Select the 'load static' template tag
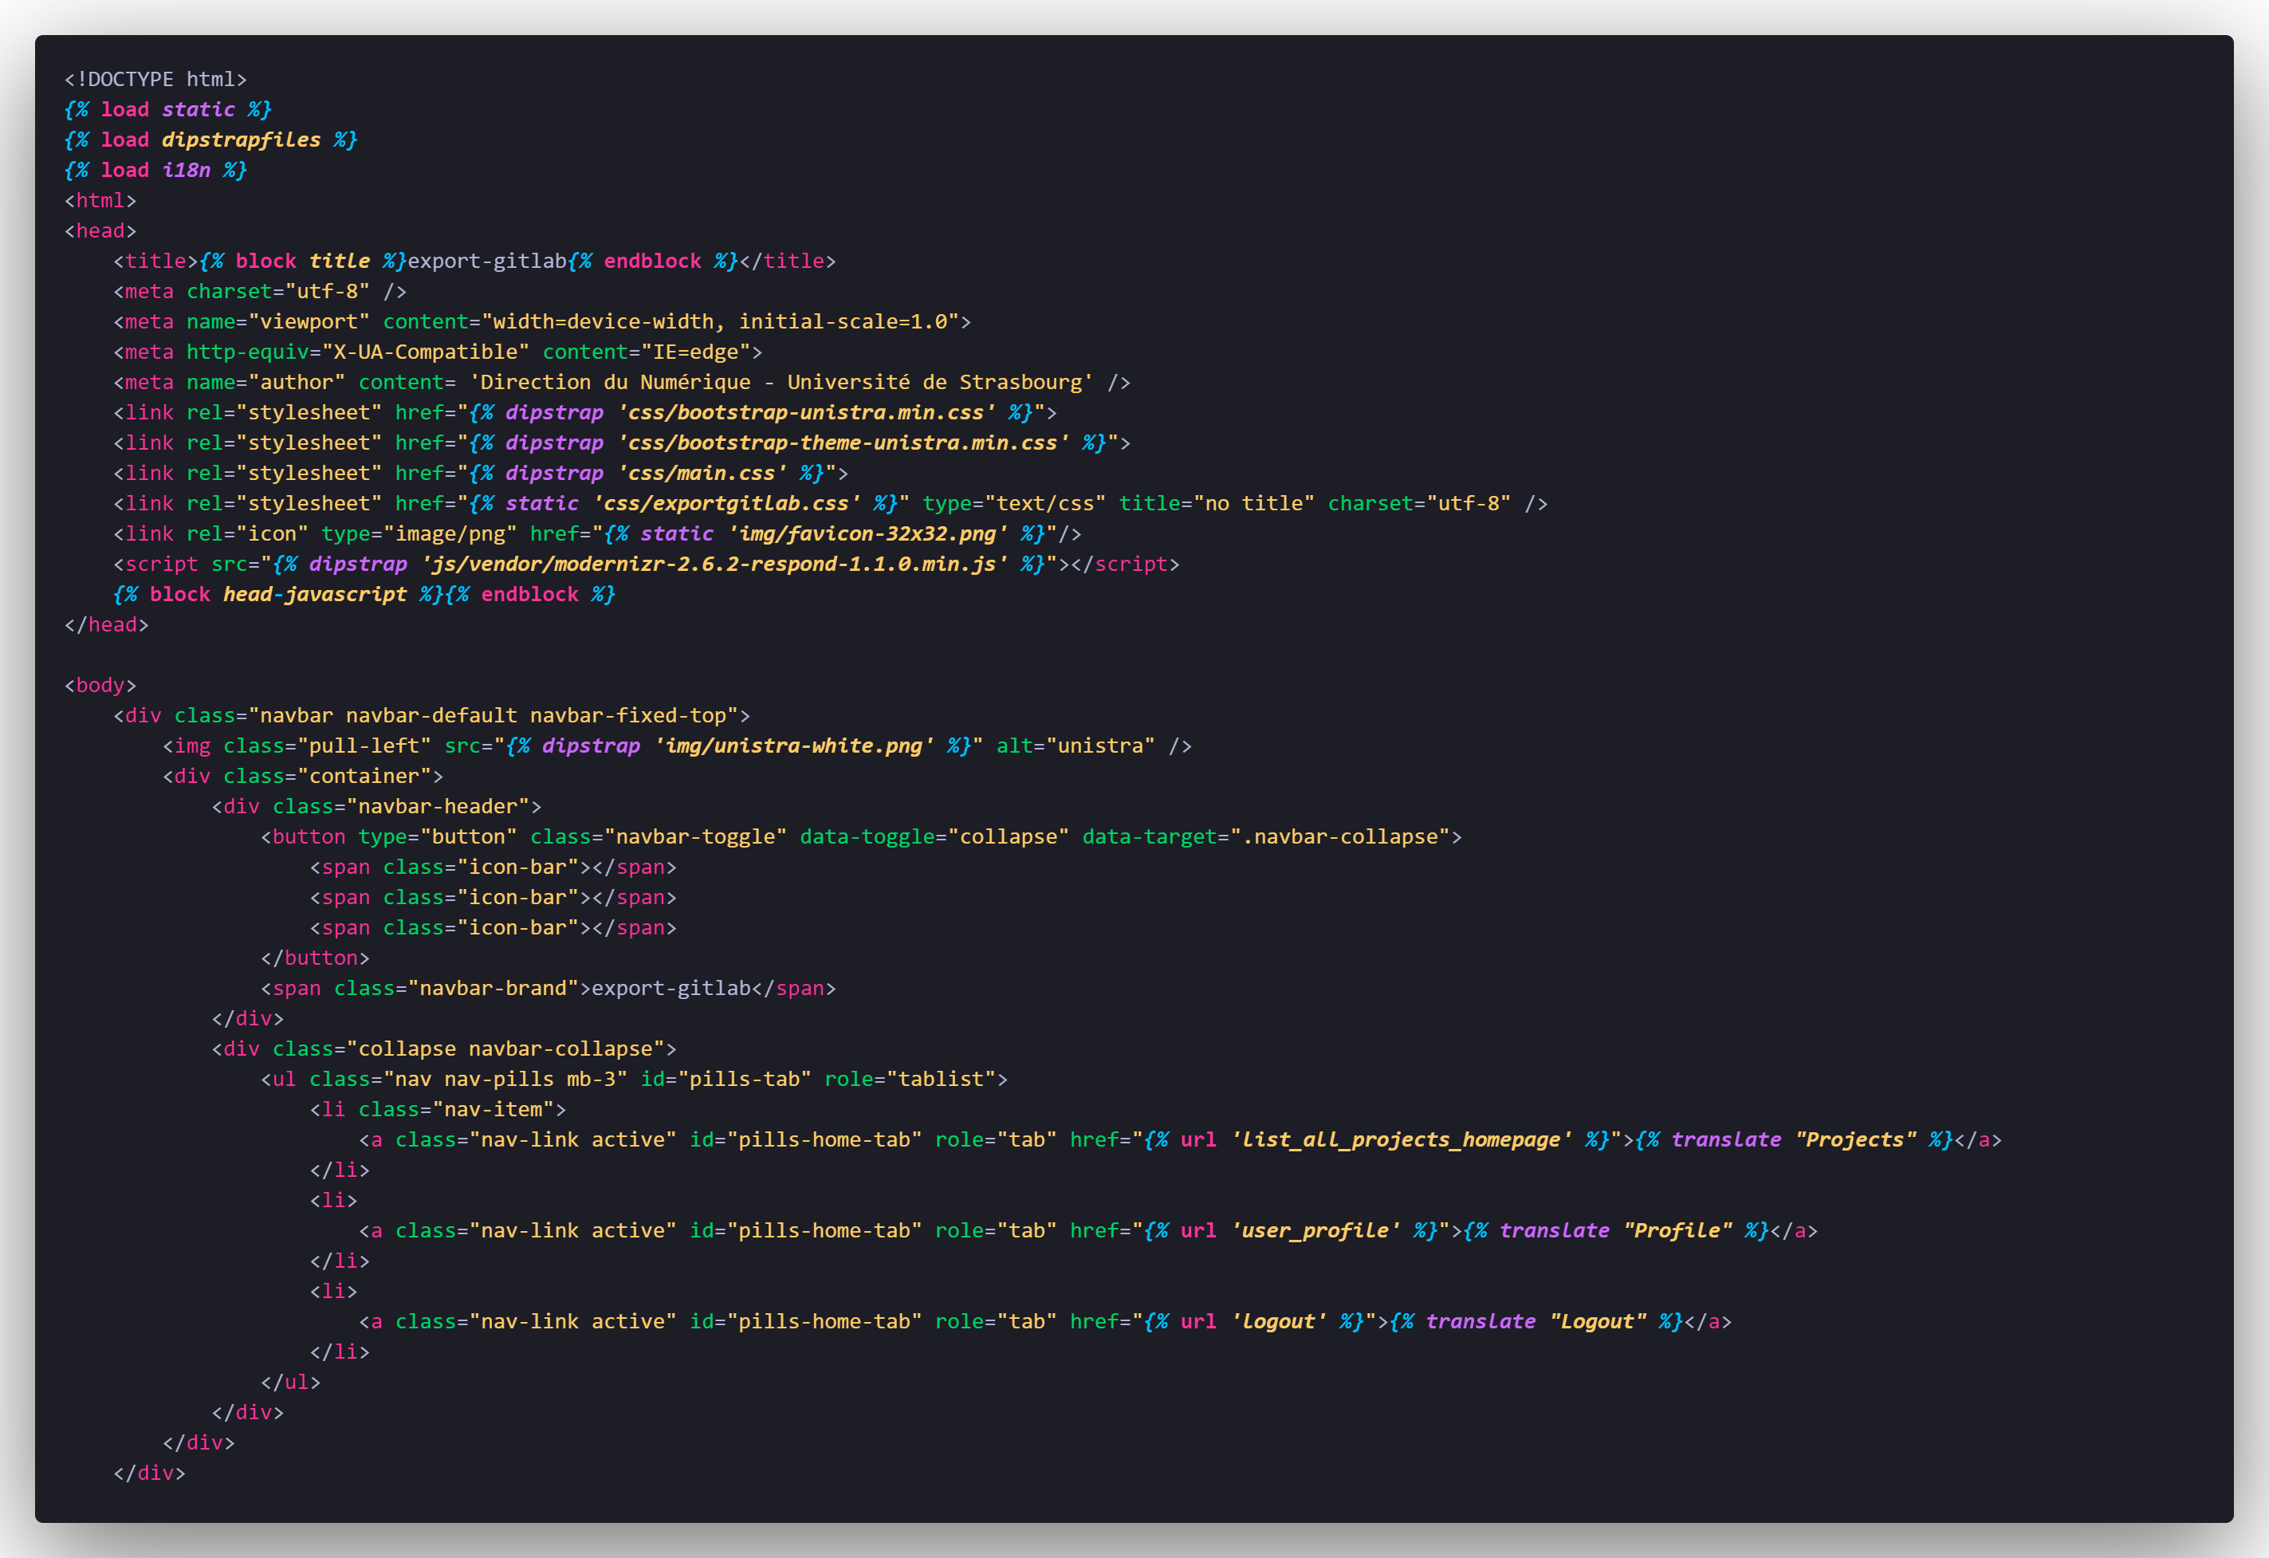Screen dimensions: 2269x1558 (168, 109)
